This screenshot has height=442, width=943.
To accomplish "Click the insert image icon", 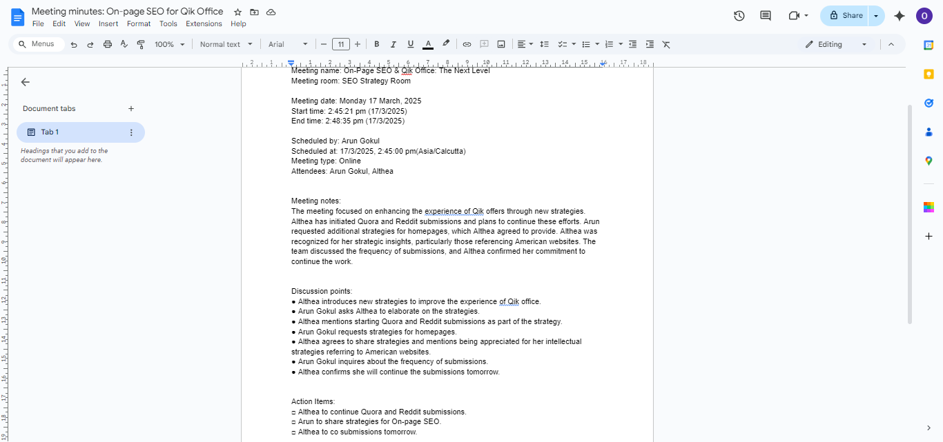I will point(501,44).
